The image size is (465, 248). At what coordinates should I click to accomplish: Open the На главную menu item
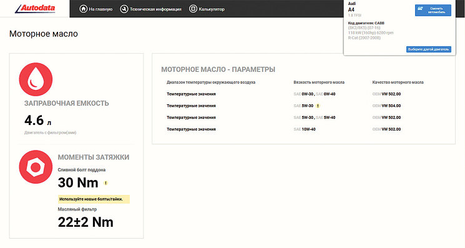pos(100,9)
